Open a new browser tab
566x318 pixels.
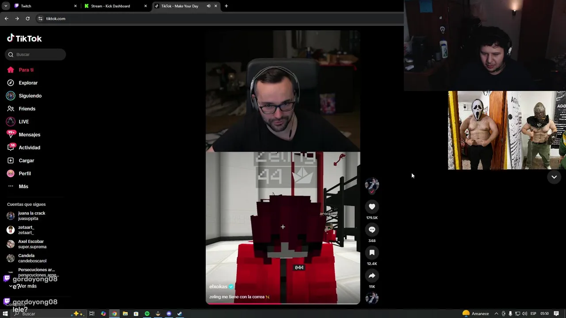[226, 6]
